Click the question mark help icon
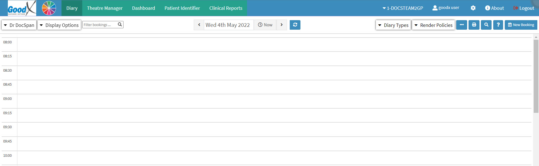This screenshot has width=539, height=166. 498,25
